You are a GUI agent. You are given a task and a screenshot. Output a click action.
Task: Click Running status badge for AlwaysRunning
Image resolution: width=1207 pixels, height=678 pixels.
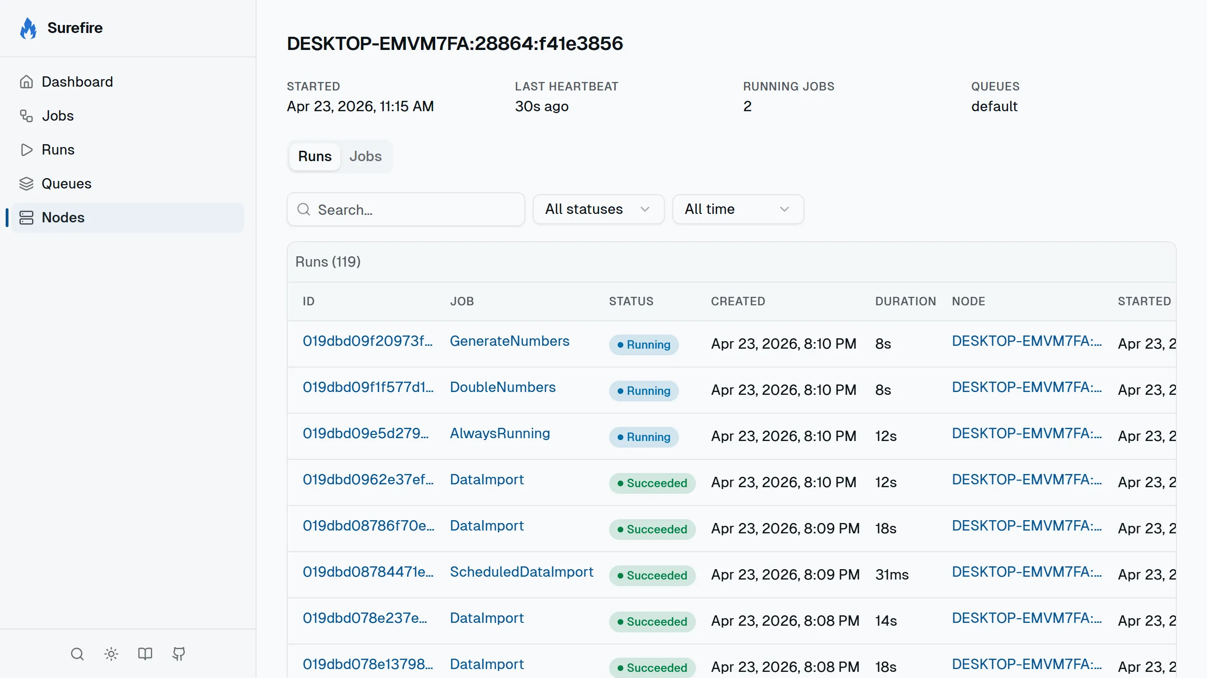[644, 437]
